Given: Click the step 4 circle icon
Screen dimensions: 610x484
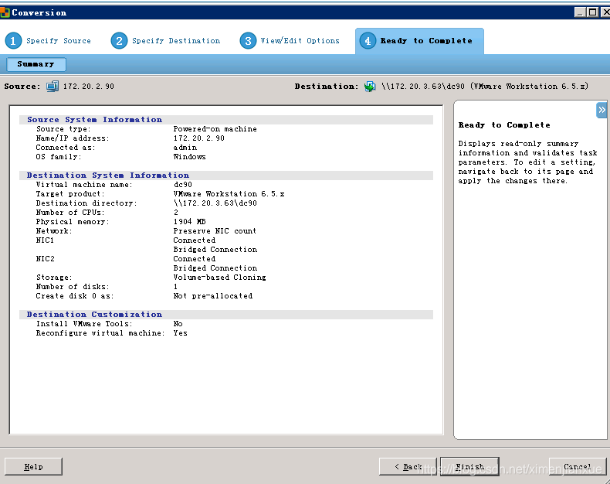Looking at the screenshot, I should (x=368, y=40).
